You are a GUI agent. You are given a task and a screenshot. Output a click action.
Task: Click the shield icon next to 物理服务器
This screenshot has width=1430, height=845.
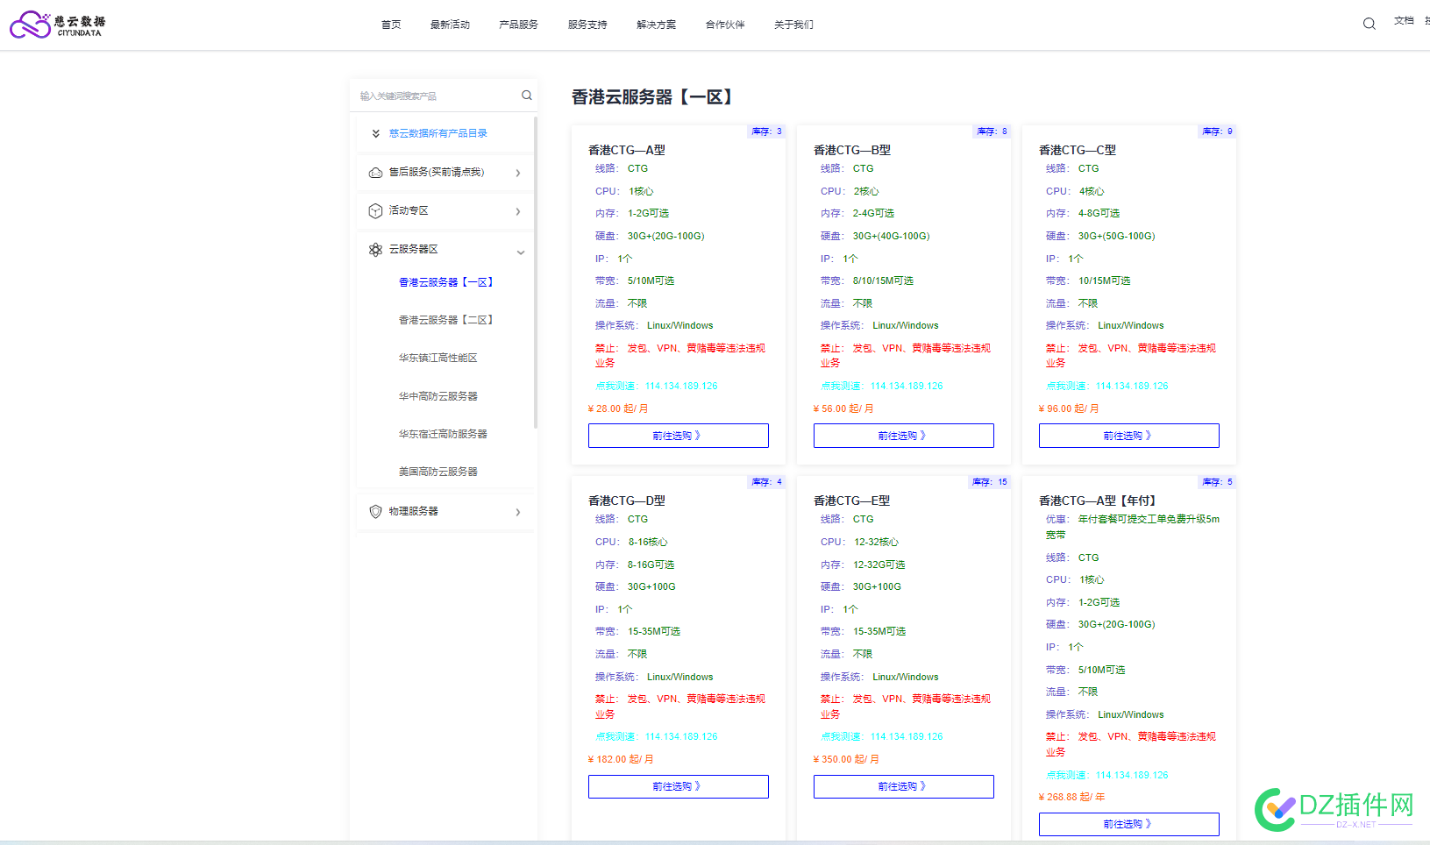(x=375, y=511)
